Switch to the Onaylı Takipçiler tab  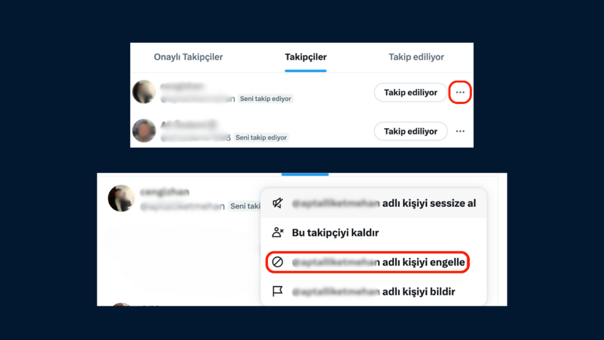[188, 57]
